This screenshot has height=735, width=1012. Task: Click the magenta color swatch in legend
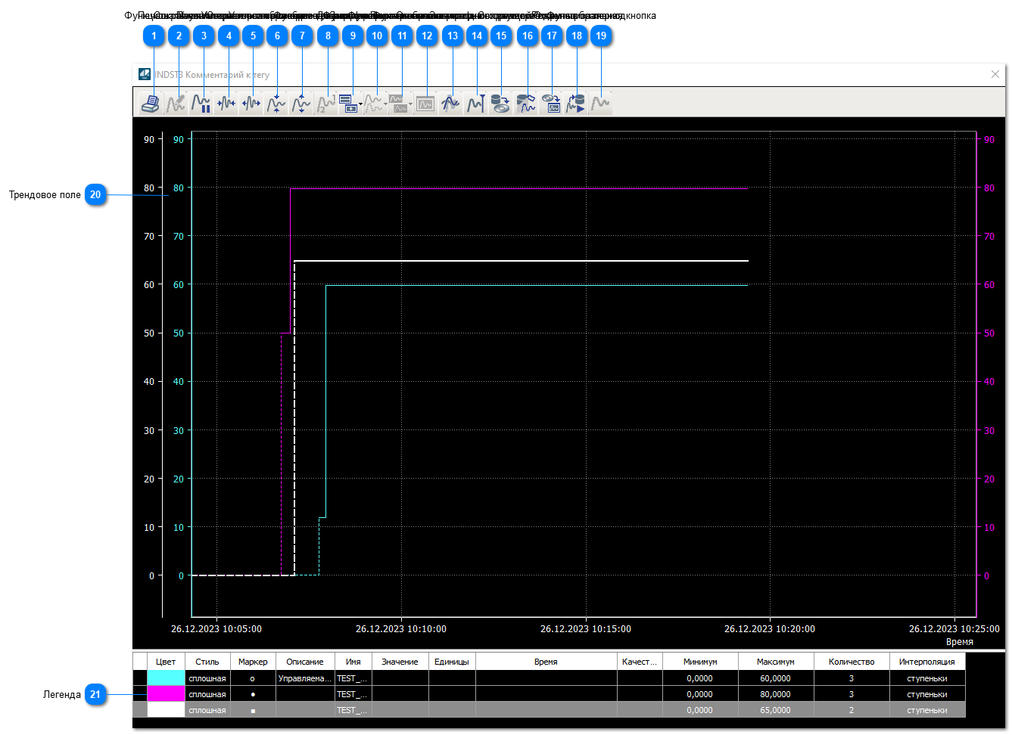point(166,694)
